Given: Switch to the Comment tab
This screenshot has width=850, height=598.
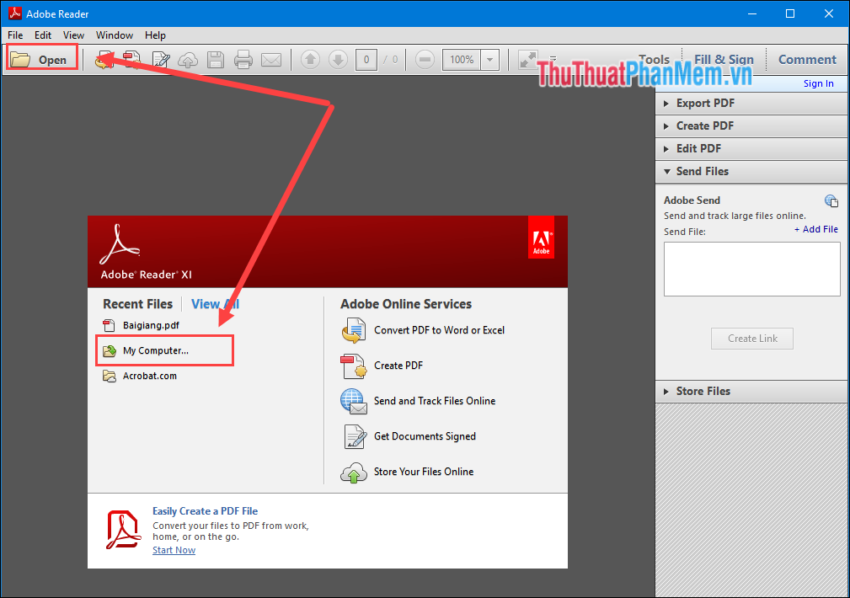Looking at the screenshot, I should [806, 59].
